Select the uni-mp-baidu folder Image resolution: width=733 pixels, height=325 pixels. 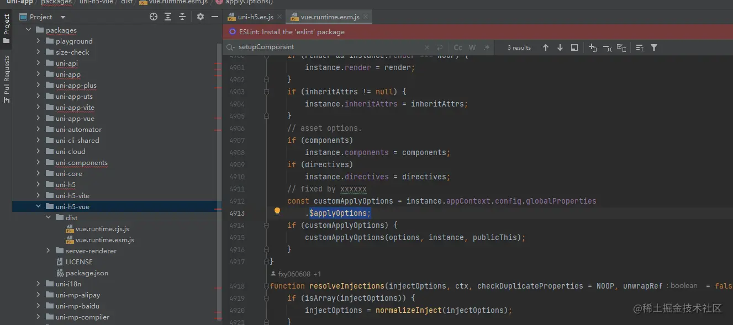[77, 306]
